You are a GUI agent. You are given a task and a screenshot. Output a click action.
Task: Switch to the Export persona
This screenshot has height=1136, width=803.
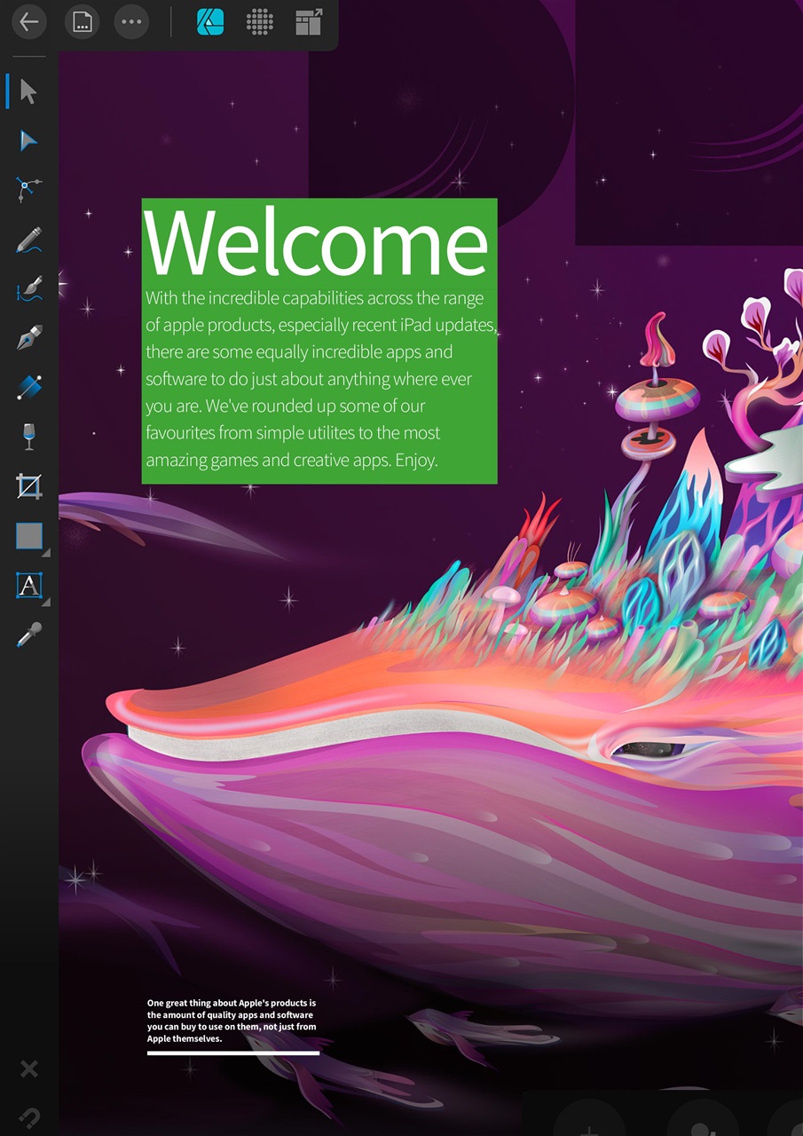tap(309, 22)
